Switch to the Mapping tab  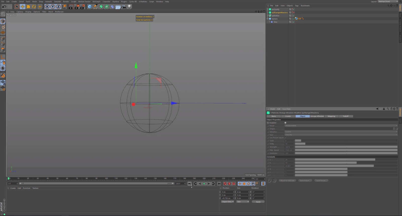pyautogui.click(x=331, y=116)
